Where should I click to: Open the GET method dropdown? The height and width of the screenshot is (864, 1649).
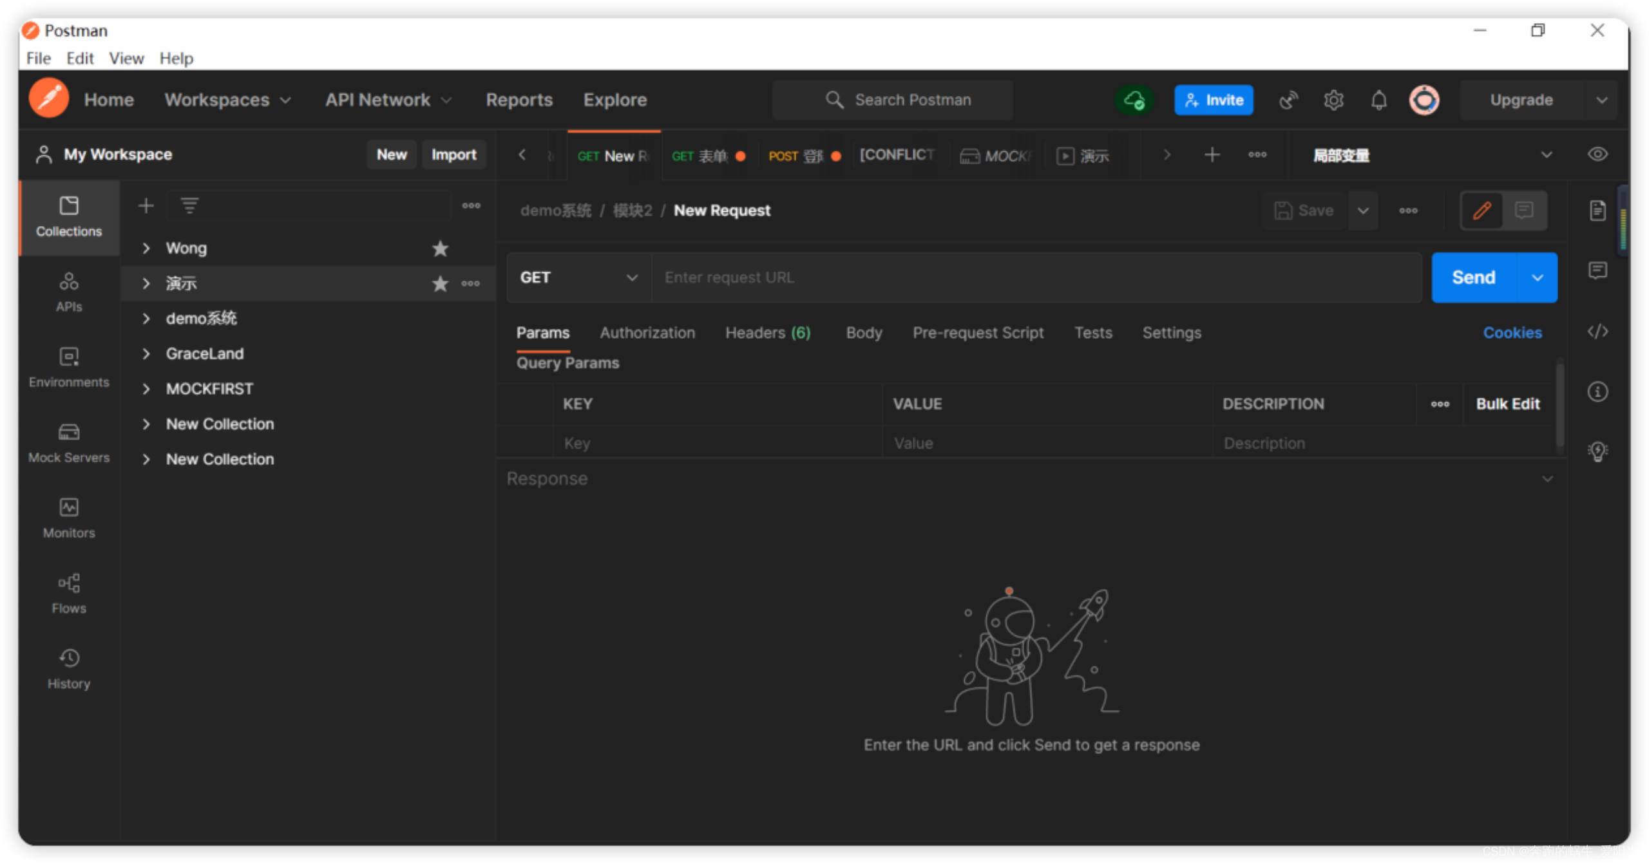[578, 277]
